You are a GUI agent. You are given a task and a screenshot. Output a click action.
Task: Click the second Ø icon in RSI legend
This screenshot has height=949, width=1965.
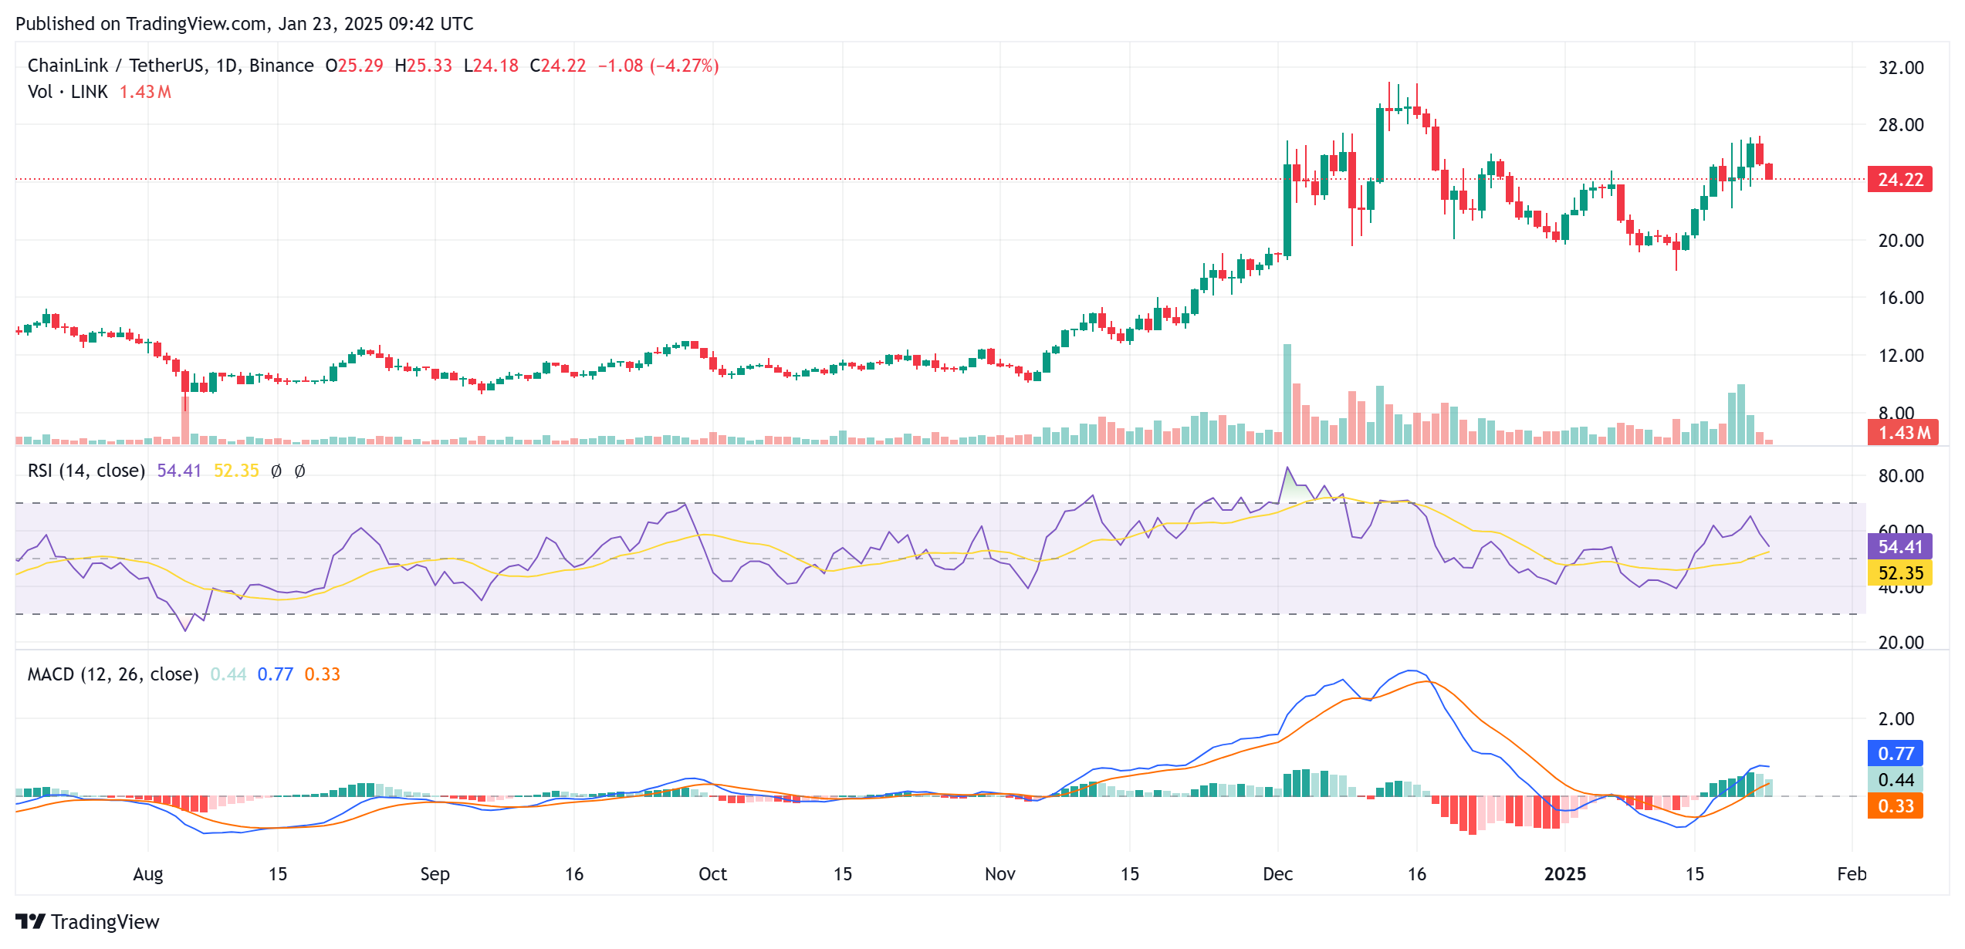[x=300, y=470]
